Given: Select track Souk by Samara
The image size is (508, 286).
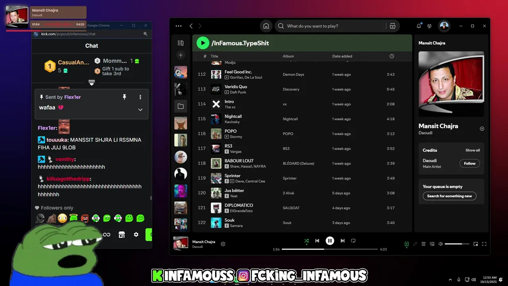Looking at the screenshot, I should (x=302, y=222).
